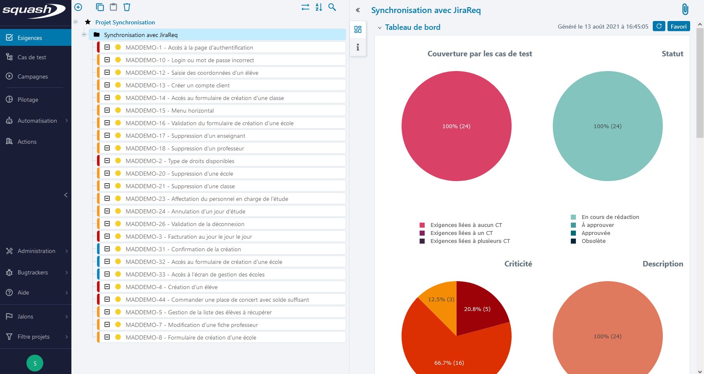Click the requirement icon of MADDEMO-1

pos(107,47)
